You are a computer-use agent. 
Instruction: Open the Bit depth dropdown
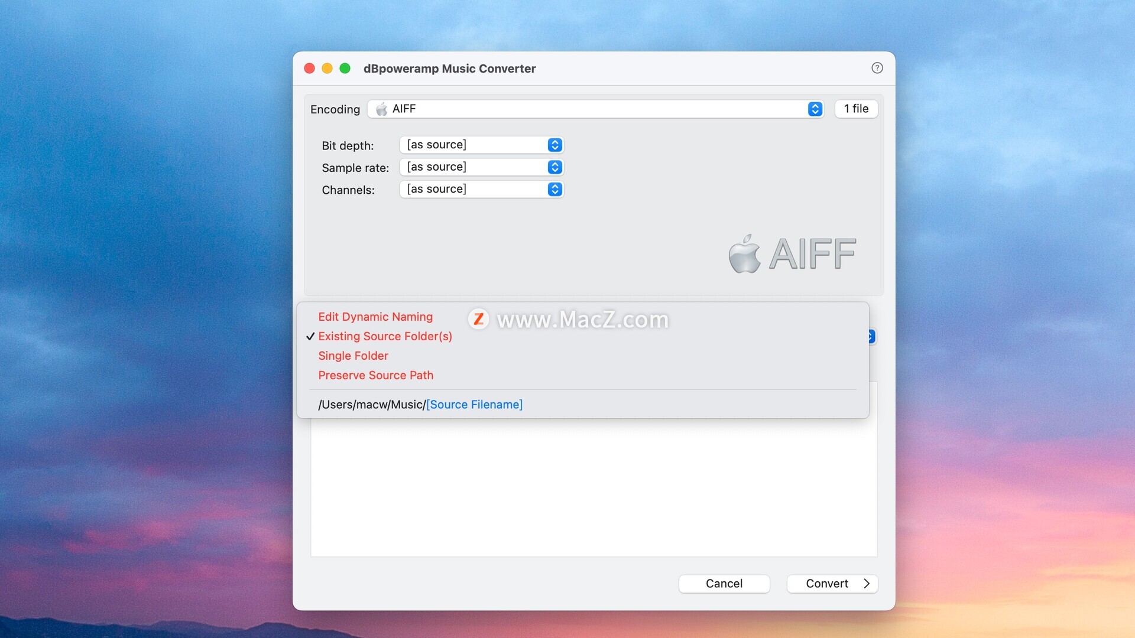click(x=481, y=145)
